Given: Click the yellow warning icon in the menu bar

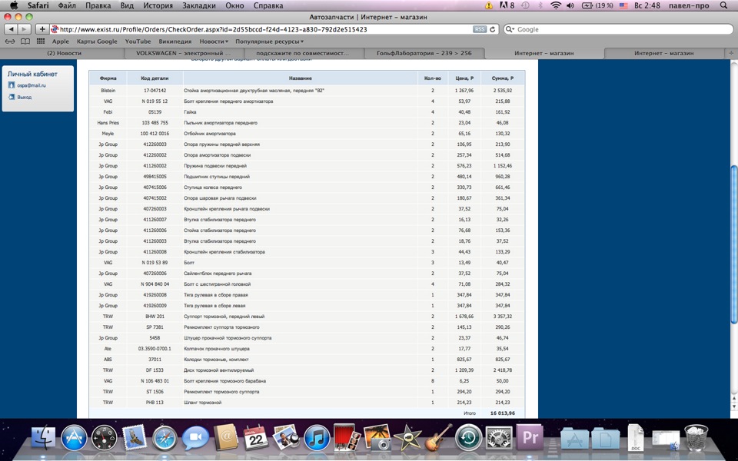Looking at the screenshot, I should [489, 5].
